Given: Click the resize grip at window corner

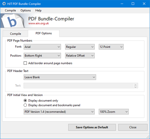Looking at the screenshot, I should [148, 137].
